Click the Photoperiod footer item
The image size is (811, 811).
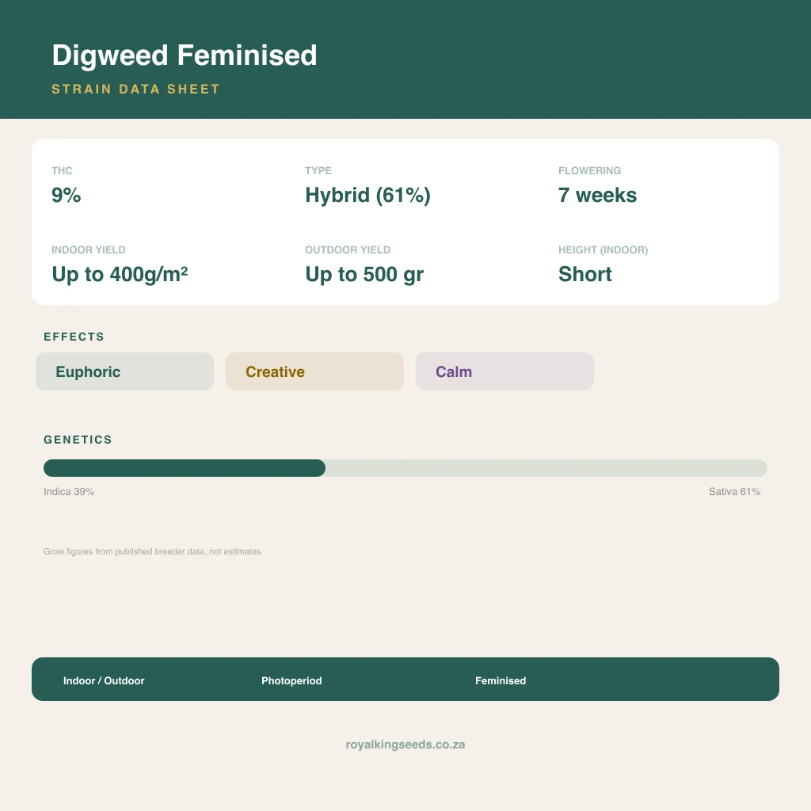click(x=291, y=680)
